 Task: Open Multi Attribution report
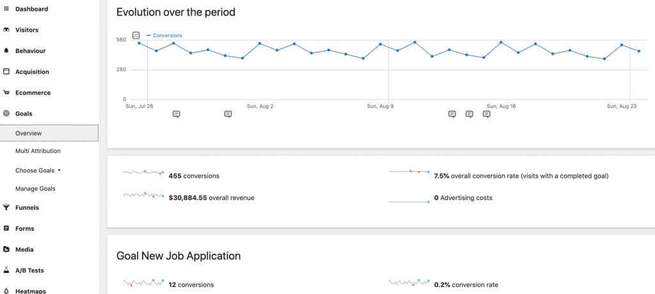[x=38, y=151]
